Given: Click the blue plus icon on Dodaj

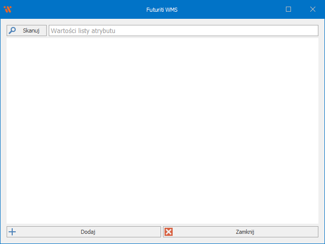Looking at the screenshot, I should (13, 232).
